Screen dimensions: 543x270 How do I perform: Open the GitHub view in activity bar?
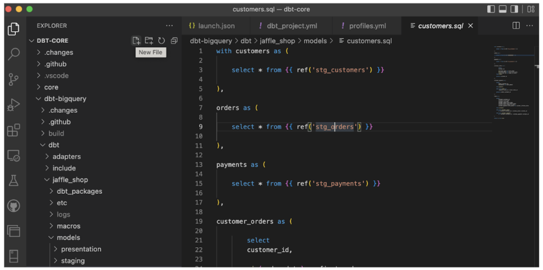14,205
